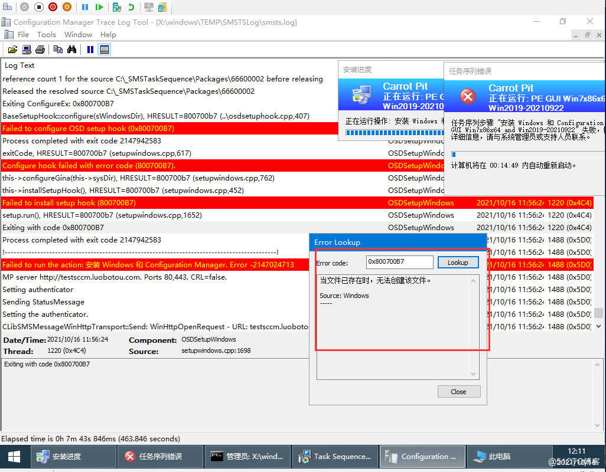Turn off the VM with the stop icon
This screenshot has height=472, width=606.
38,7
